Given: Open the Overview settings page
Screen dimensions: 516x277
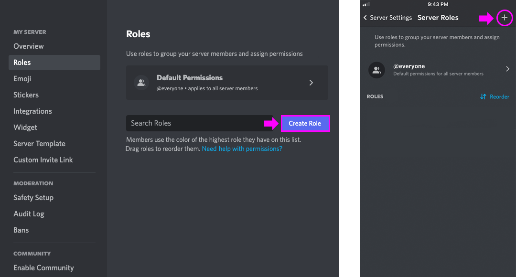Looking at the screenshot, I should 29,46.
